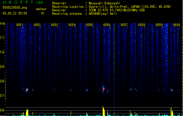Click the 0.8 kHz axis label

tap(3, 81)
